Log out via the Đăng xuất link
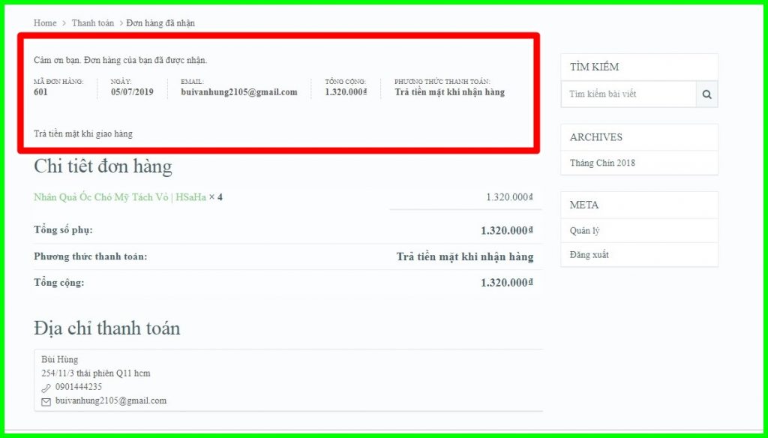 tap(589, 255)
